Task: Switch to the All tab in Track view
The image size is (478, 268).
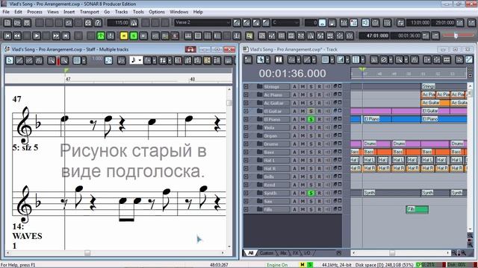Action: (251, 253)
